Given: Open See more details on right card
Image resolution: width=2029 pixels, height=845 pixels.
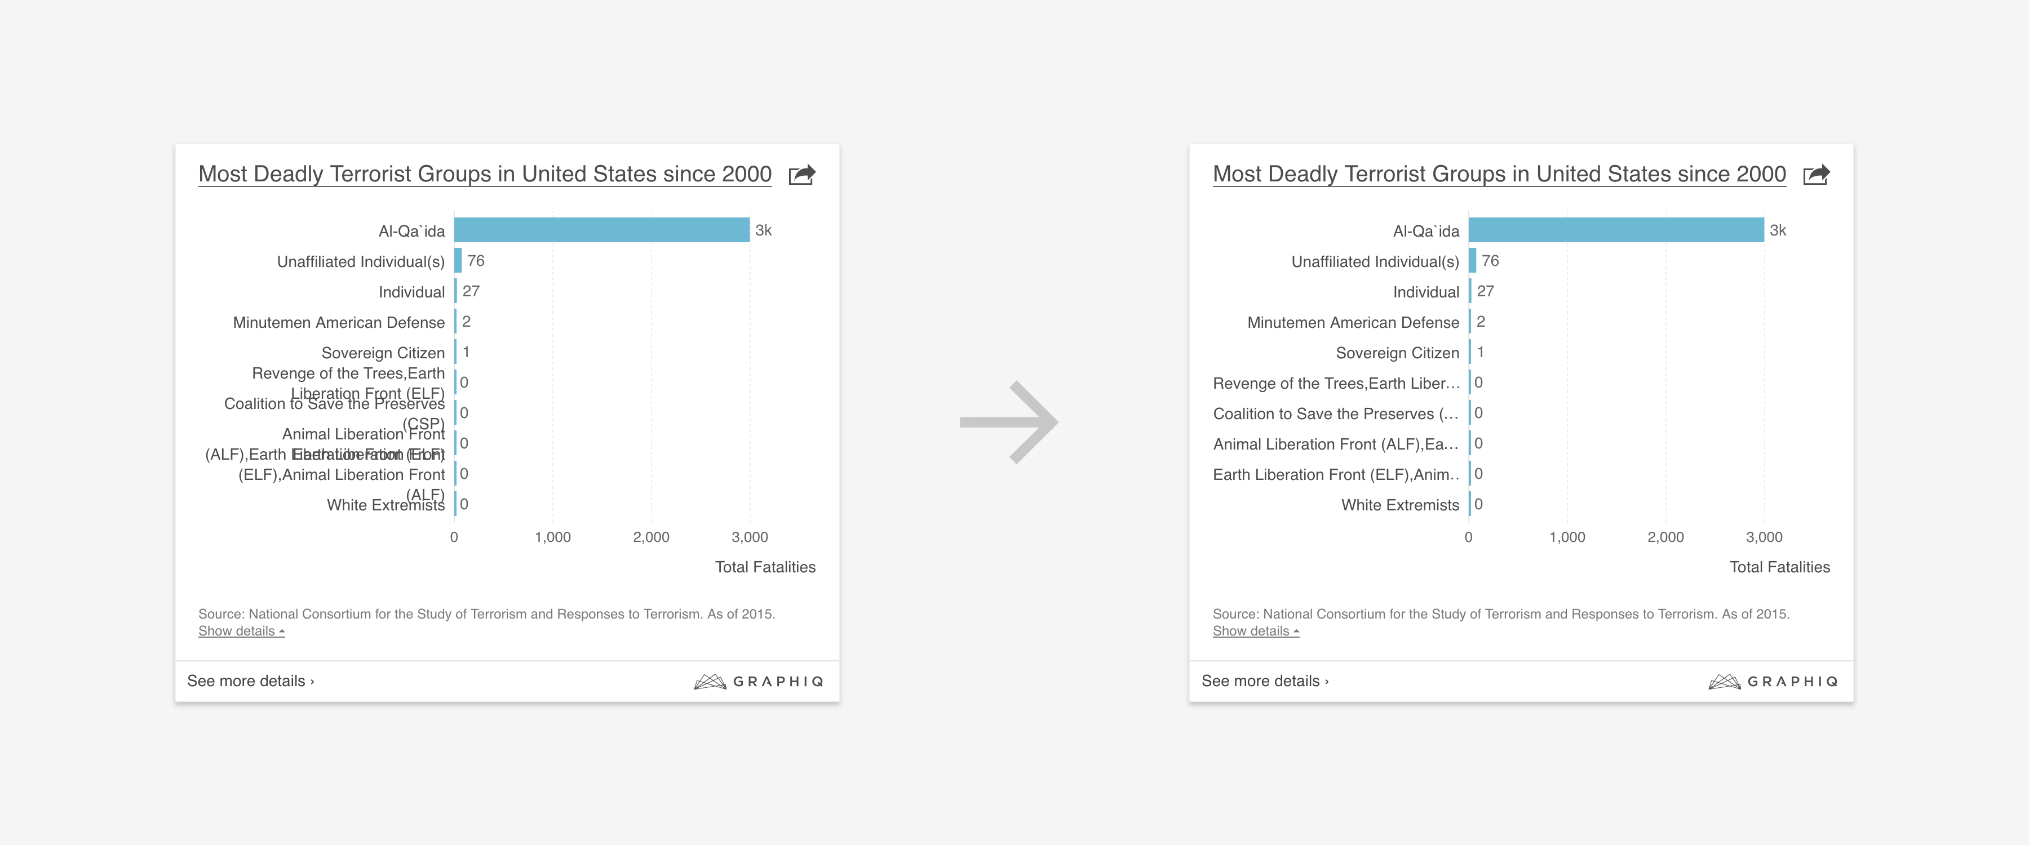Looking at the screenshot, I should pyautogui.click(x=1265, y=681).
